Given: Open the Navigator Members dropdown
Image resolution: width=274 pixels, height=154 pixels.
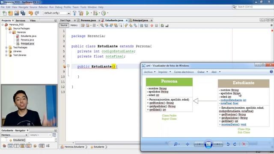Looking at the screenshot, I should [x=14, y=135].
